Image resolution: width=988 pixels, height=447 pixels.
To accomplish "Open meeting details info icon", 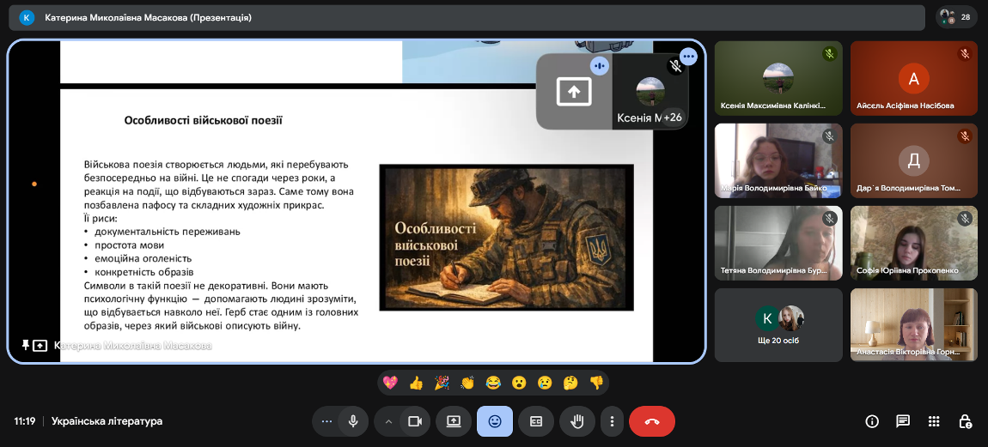I will coord(872,421).
